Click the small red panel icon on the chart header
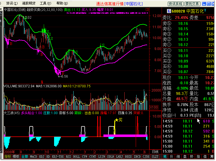This screenshot has width=216, height=161. point(147,9)
